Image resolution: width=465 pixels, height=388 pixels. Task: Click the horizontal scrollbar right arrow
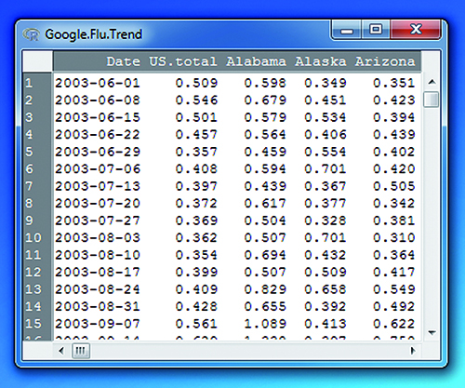coord(413,351)
